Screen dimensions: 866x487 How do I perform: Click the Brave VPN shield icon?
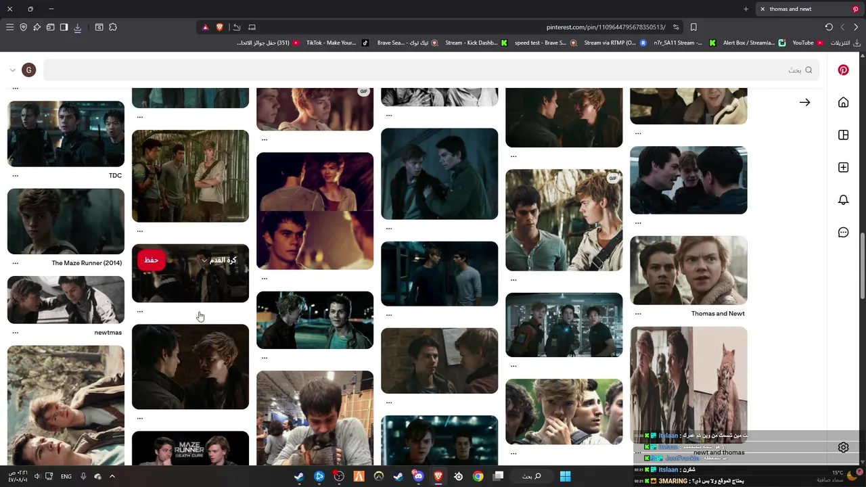click(x=23, y=27)
